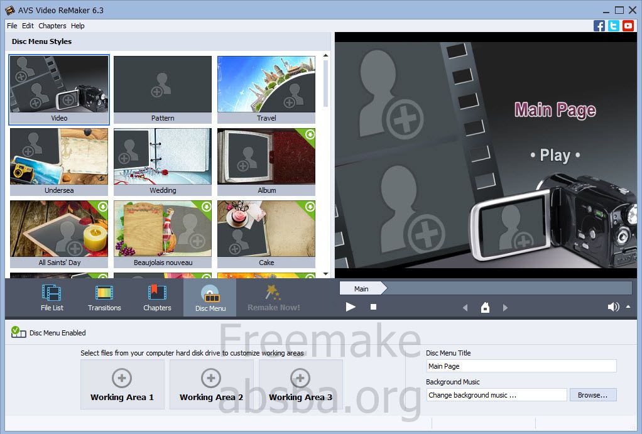The width and height of the screenshot is (642, 434).
Task: Open the File List section
Action: click(x=52, y=298)
